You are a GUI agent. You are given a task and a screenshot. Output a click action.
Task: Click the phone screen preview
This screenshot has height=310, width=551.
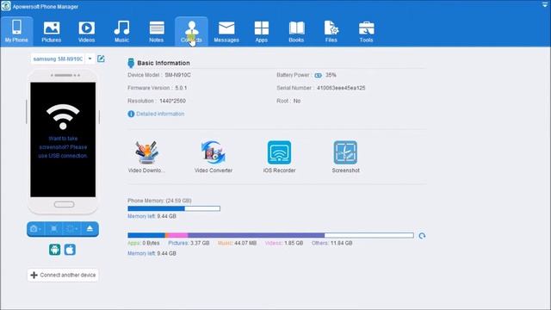click(63, 139)
